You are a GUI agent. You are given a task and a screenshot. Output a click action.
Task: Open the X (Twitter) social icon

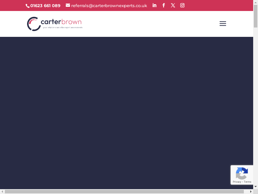(x=173, y=5)
